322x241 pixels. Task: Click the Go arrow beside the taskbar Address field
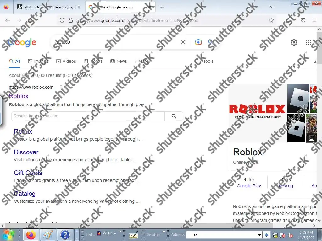click(266, 235)
